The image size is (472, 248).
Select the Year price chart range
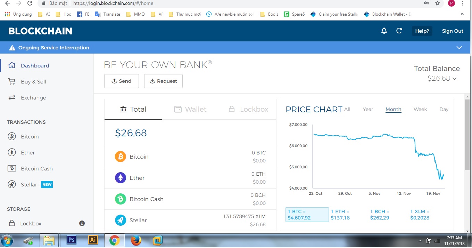[x=368, y=109]
